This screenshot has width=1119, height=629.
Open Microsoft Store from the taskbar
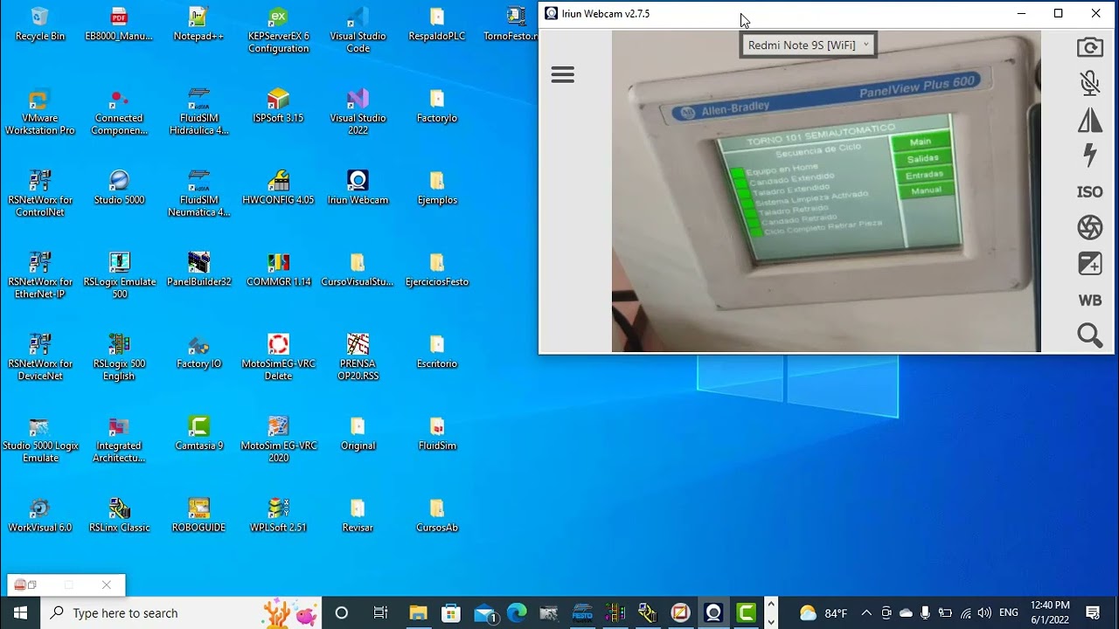pyautogui.click(x=451, y=613)
